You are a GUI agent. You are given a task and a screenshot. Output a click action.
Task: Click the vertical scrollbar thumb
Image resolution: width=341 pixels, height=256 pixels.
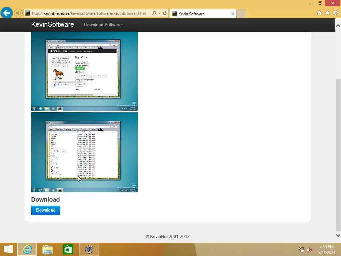tap(338, 155)
